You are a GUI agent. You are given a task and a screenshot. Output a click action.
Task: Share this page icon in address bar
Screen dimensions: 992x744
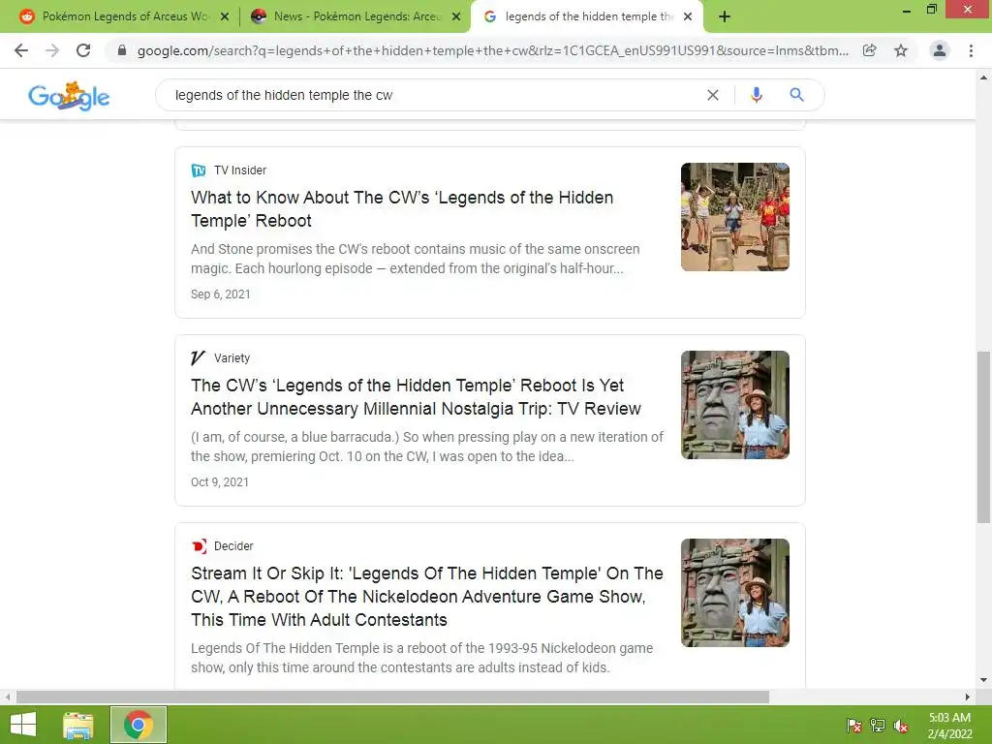[870, 50]
